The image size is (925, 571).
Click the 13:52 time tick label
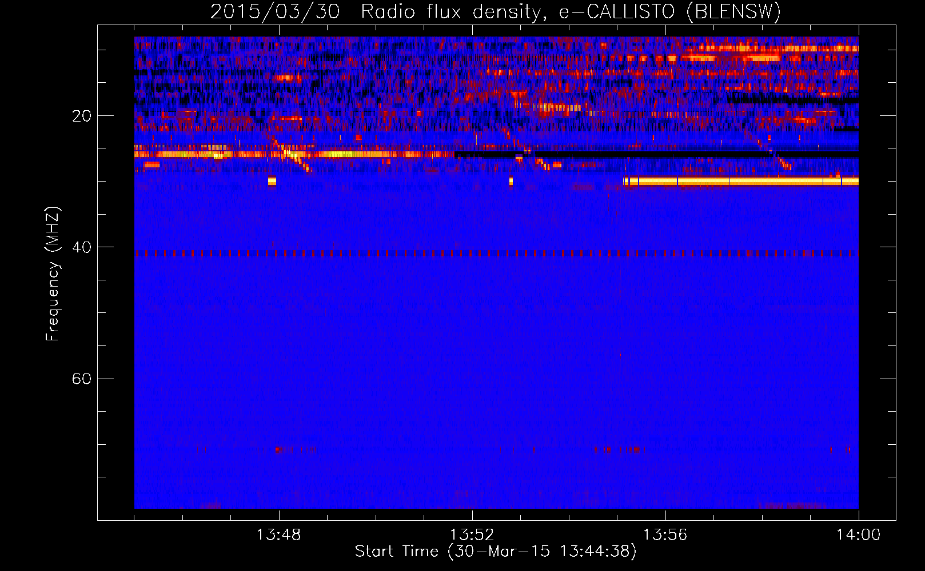tap(472, 535)
